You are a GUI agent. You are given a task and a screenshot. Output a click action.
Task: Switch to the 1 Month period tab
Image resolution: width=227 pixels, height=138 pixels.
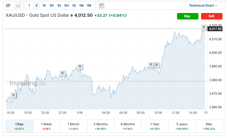[73, 126]
